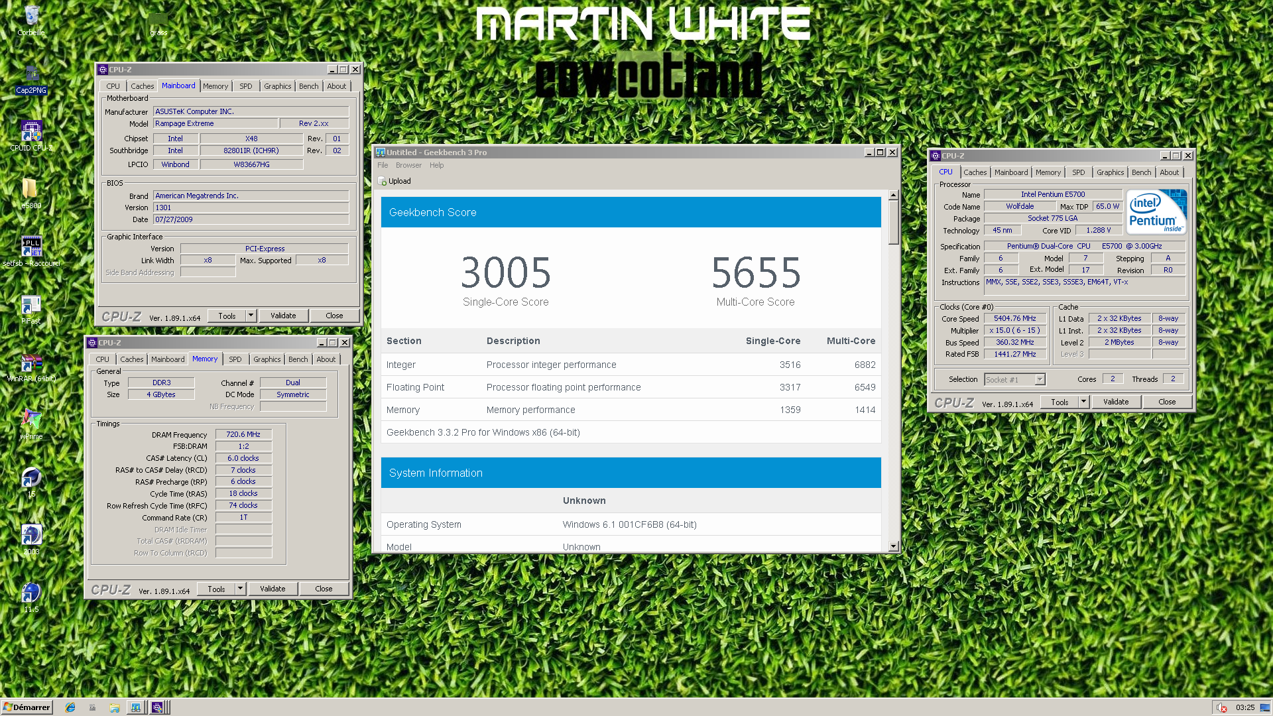Click the Intel Pentium inside logo
The width and height of the screenshot is (1273, 716).
click(1156, 211)
